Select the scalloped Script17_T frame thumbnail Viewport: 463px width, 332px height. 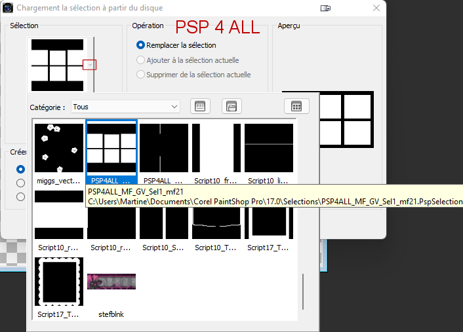click(x=59, y=282)
